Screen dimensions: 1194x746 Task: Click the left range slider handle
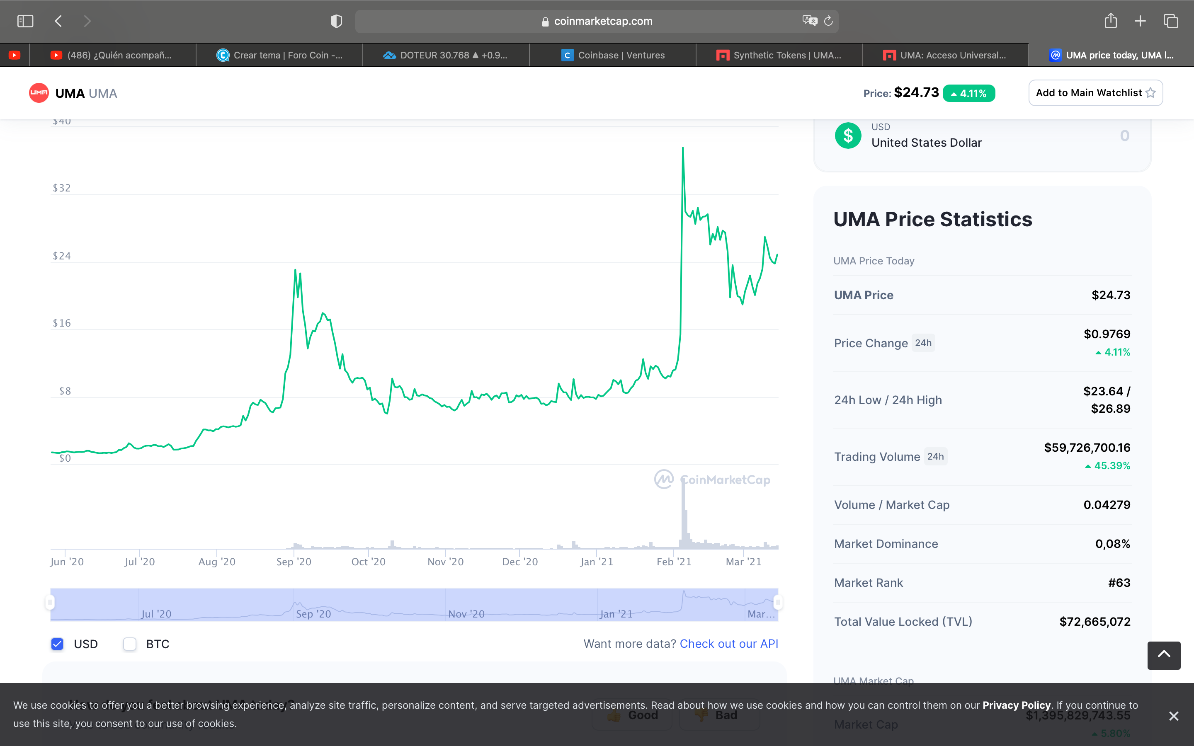coord(50,602)
